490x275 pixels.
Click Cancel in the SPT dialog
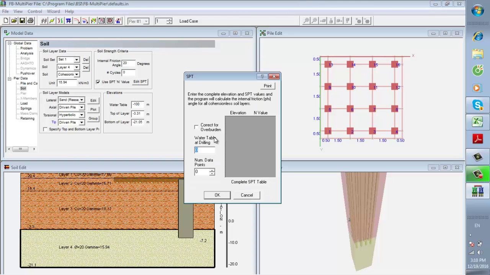point(247,195)
